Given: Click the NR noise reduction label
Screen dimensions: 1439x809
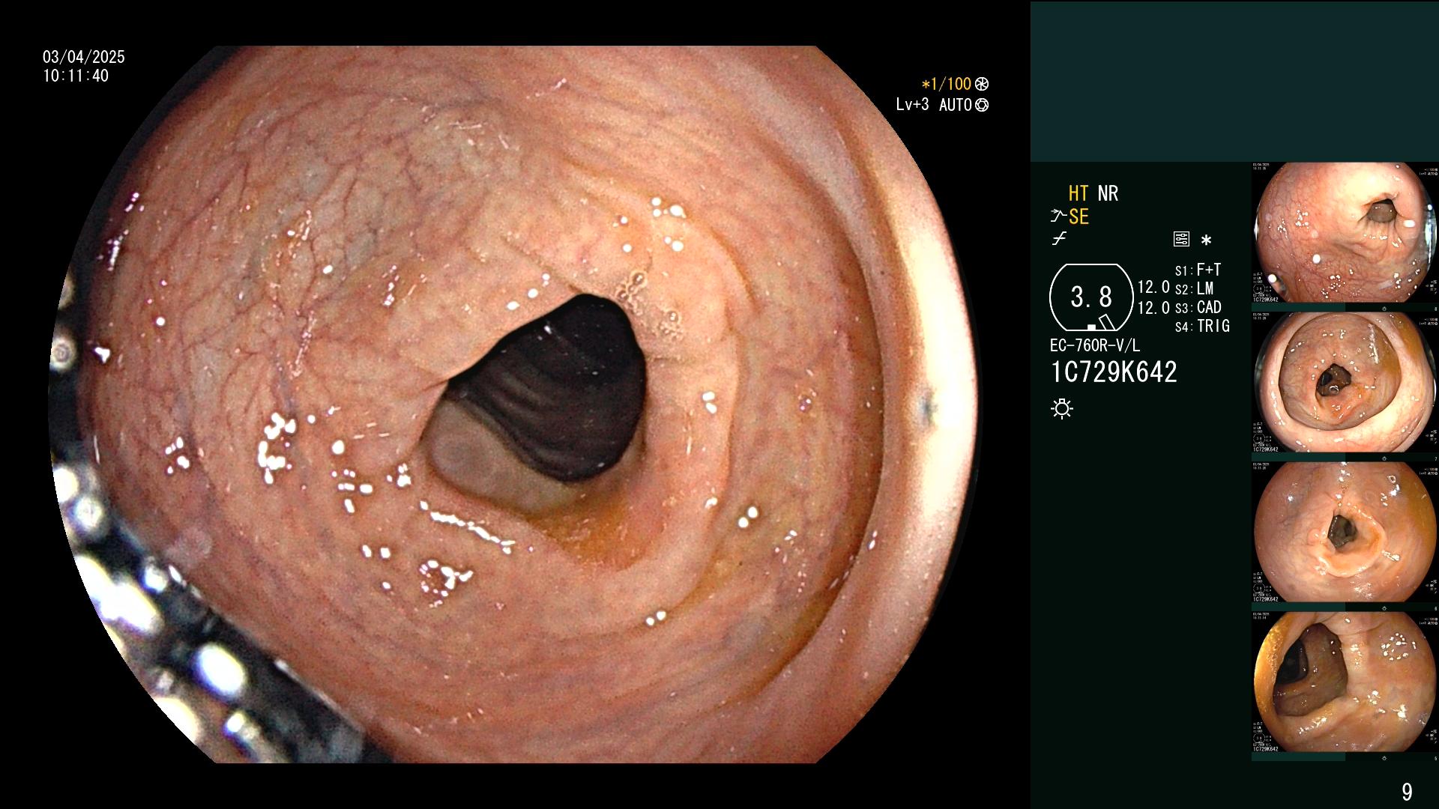Looking at the screenshot, I should (1108, 193).
